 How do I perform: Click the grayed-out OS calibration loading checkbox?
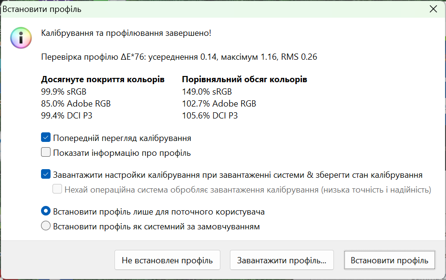(x=57, y=189)
